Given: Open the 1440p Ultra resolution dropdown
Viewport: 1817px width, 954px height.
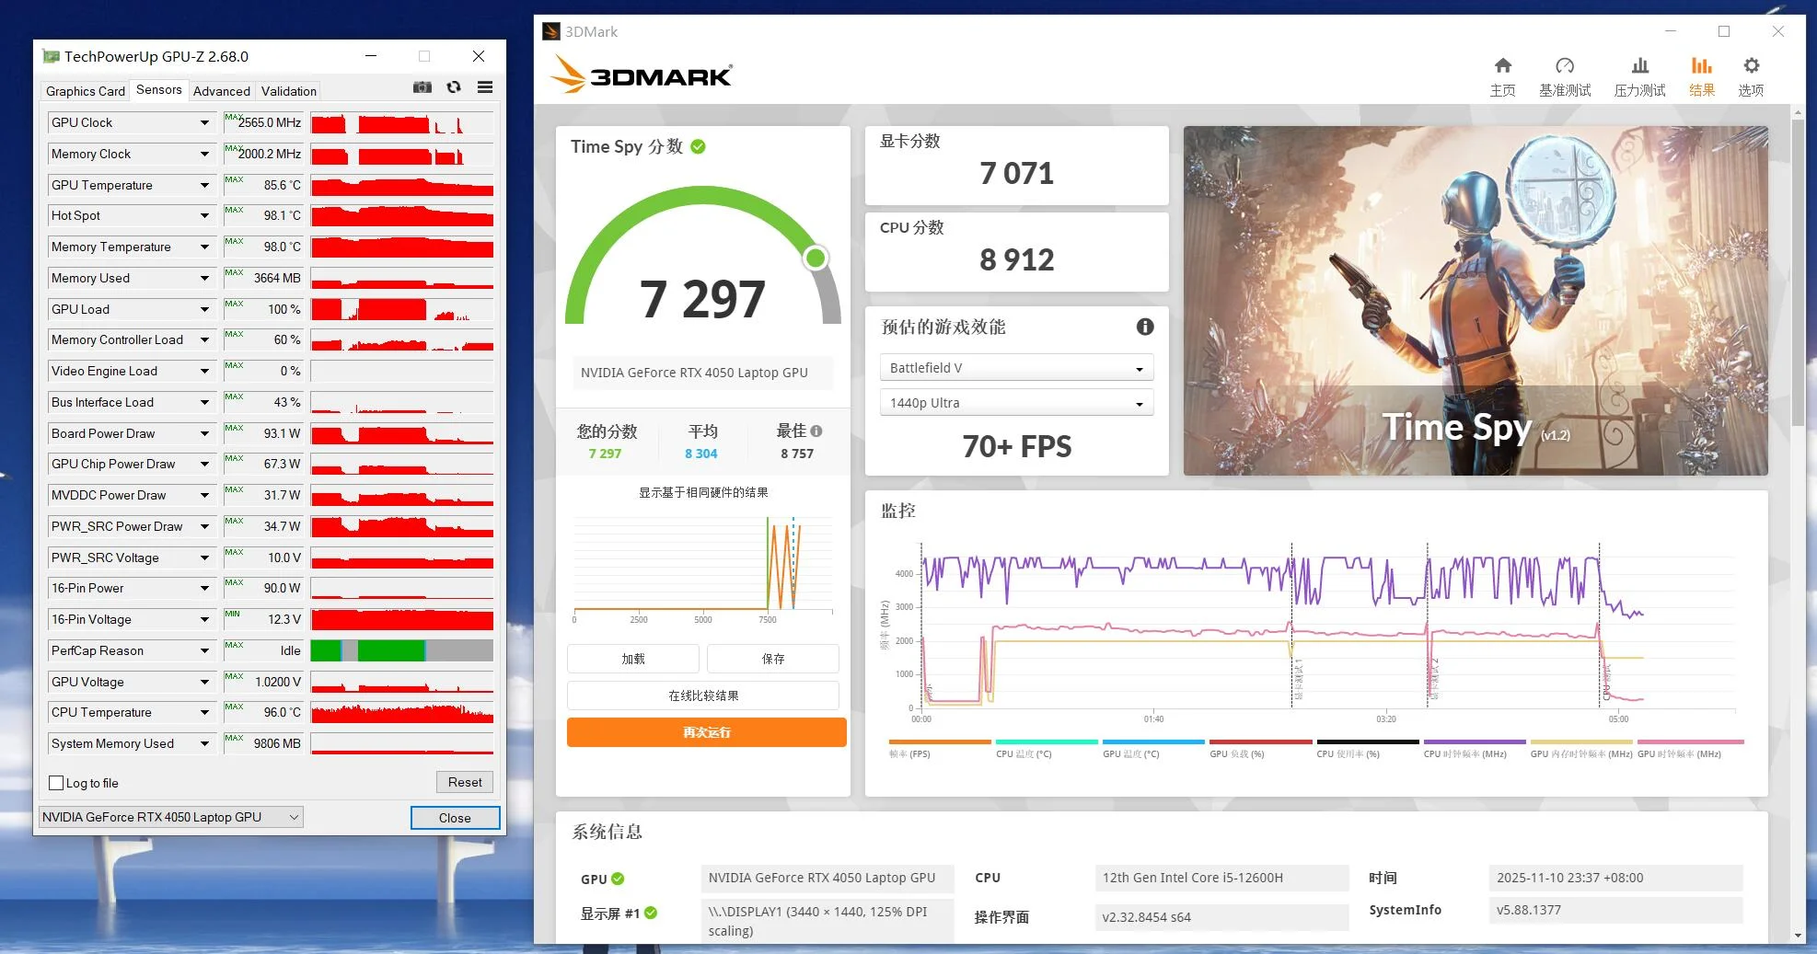Looking at the screenshot, I should 1016,403.
